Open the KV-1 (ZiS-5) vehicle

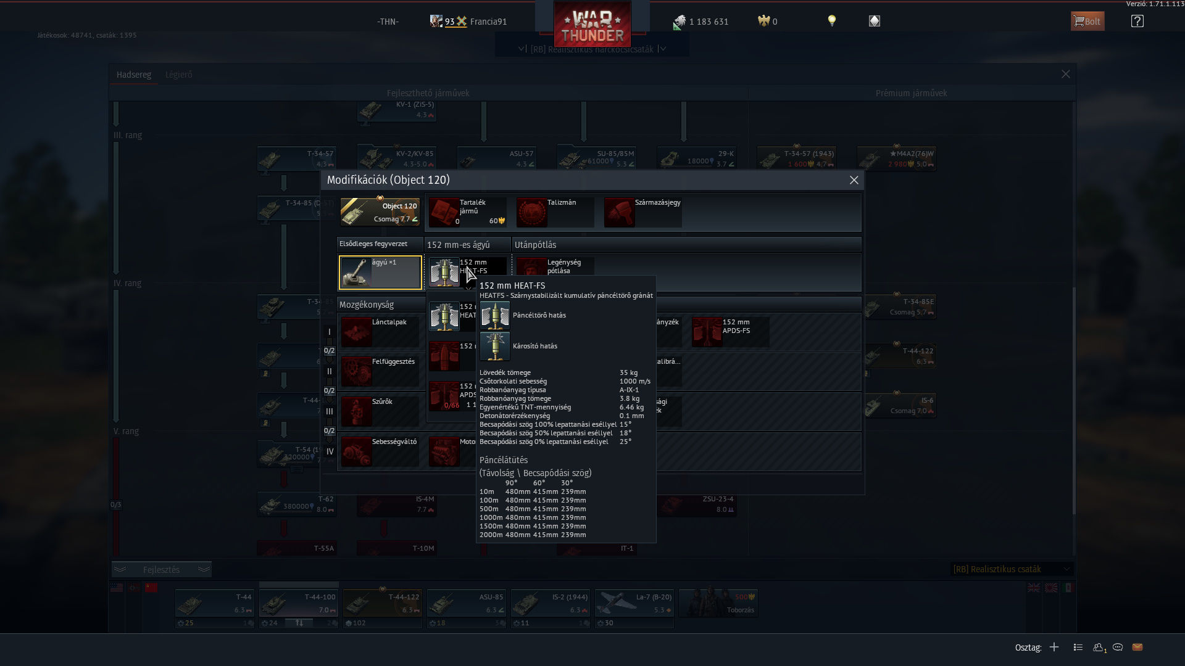[396, 111]
